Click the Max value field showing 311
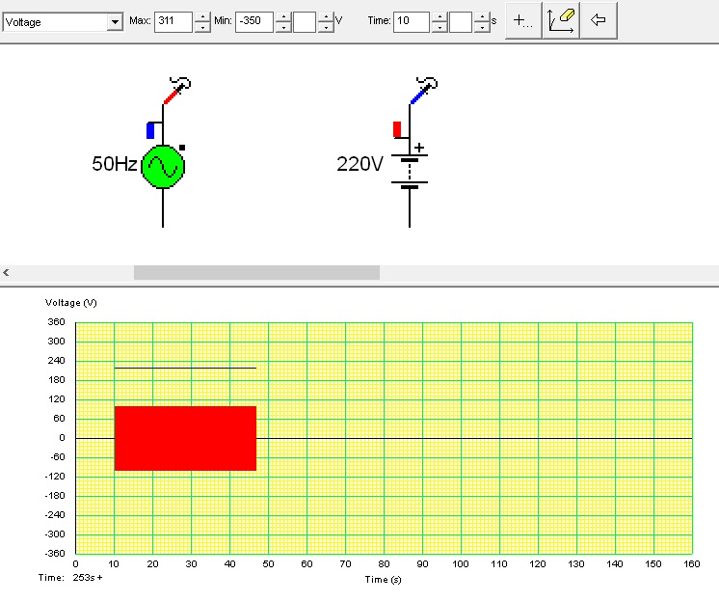The image size is (719, 602). point(173,21)
